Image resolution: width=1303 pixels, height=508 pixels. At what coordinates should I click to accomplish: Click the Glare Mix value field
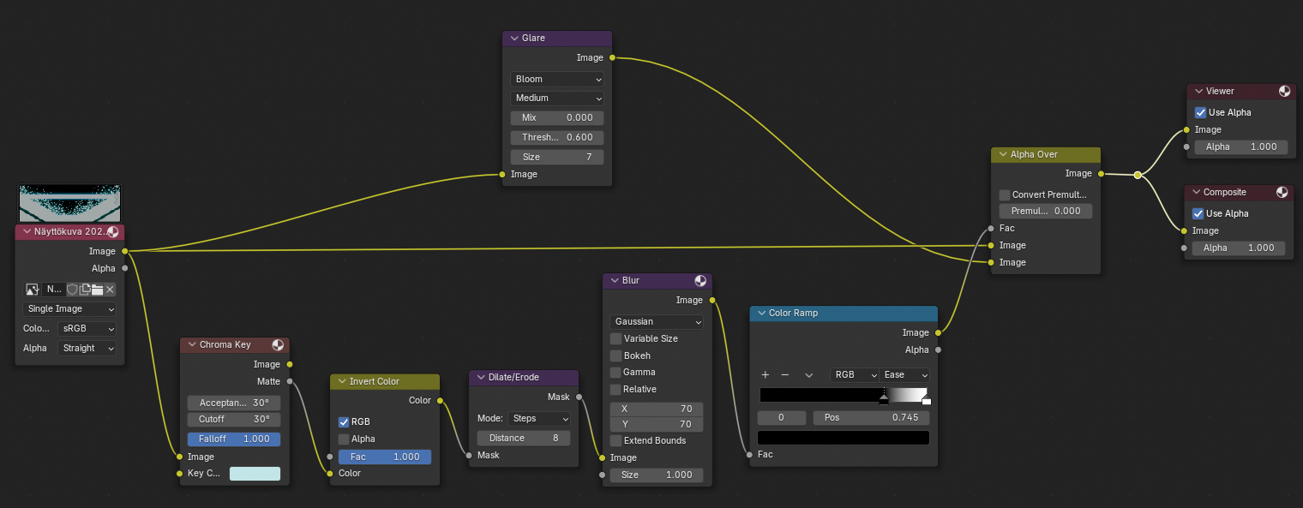[x=557, y=117]
